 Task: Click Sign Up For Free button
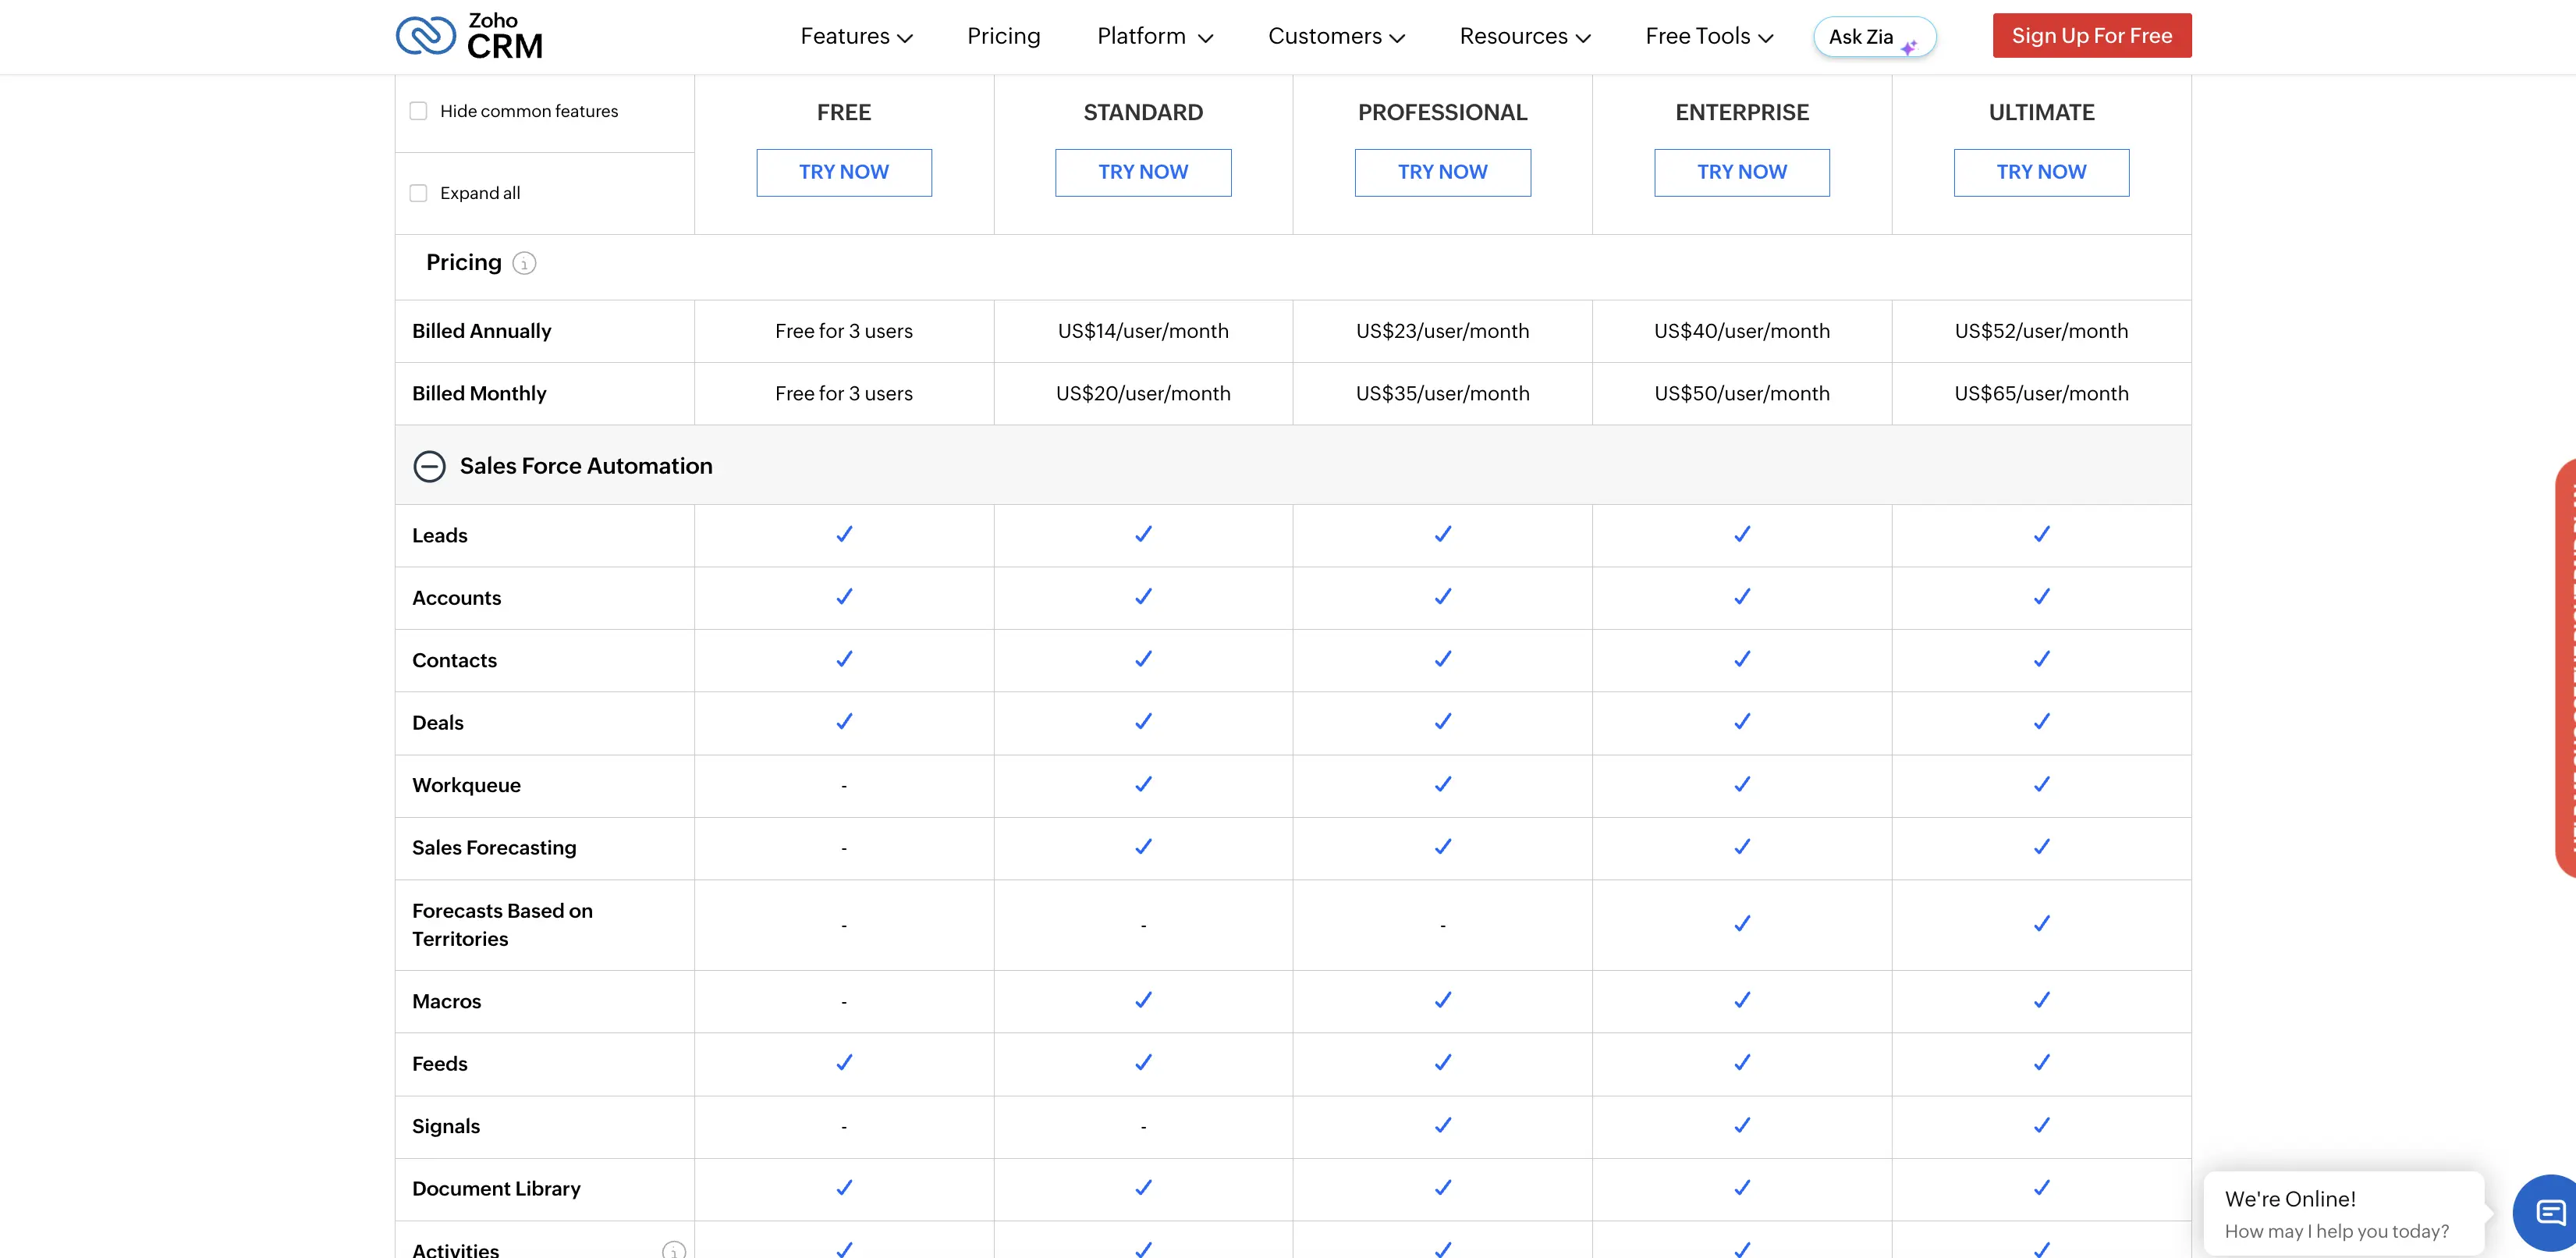(x=2091, y=36)
